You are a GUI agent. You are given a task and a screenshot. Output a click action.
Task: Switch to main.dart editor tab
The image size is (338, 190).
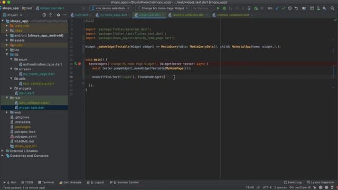pos(81,15)
